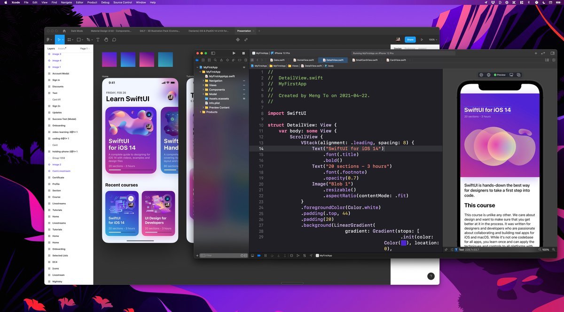Click the Xcode code review arrows icon
Viewport: 564px width, 312px height.
tap(543, 53)
